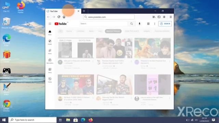Open the pink panel video thumbnail

click(153, 85)
